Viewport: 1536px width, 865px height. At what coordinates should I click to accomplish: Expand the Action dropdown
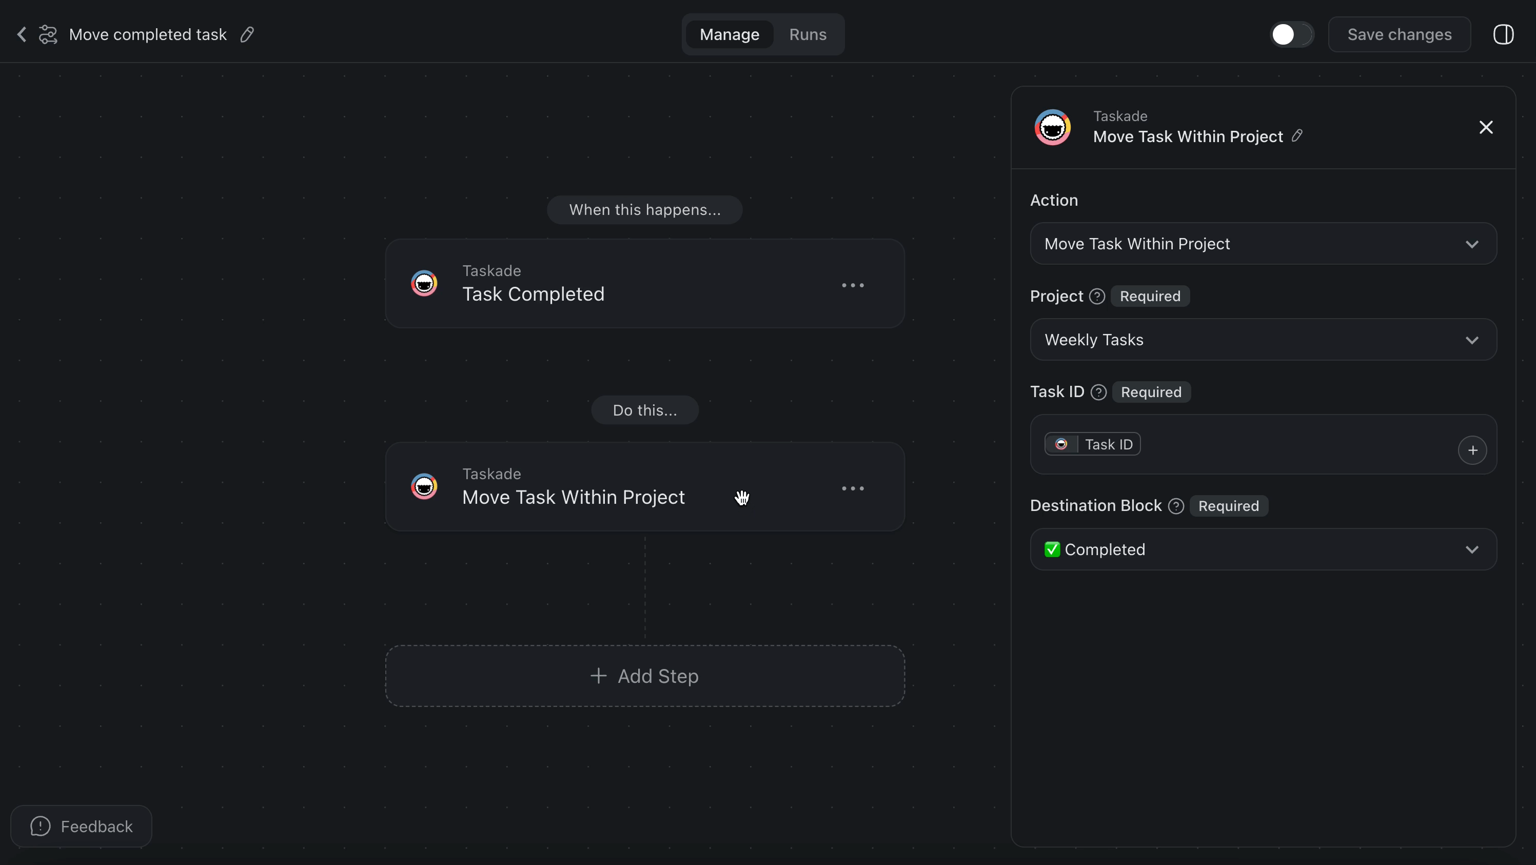(x=1263, y=244)
